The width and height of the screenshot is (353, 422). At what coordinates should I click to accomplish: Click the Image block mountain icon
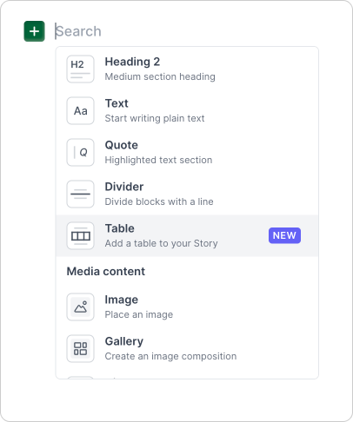click(x=80, y=307)
